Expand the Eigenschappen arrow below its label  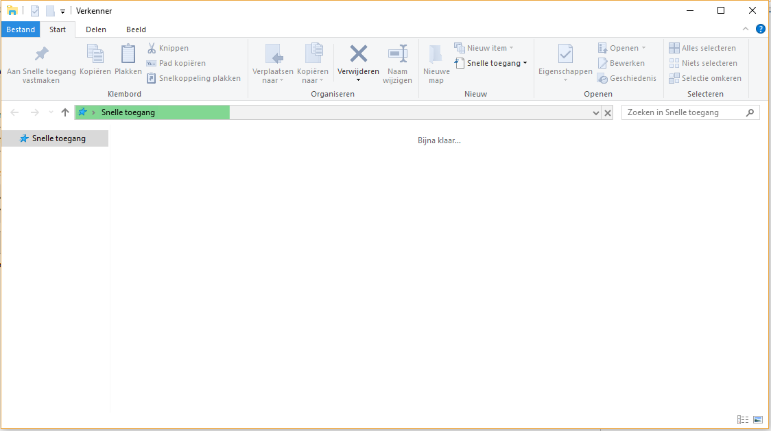pos(565,80)
